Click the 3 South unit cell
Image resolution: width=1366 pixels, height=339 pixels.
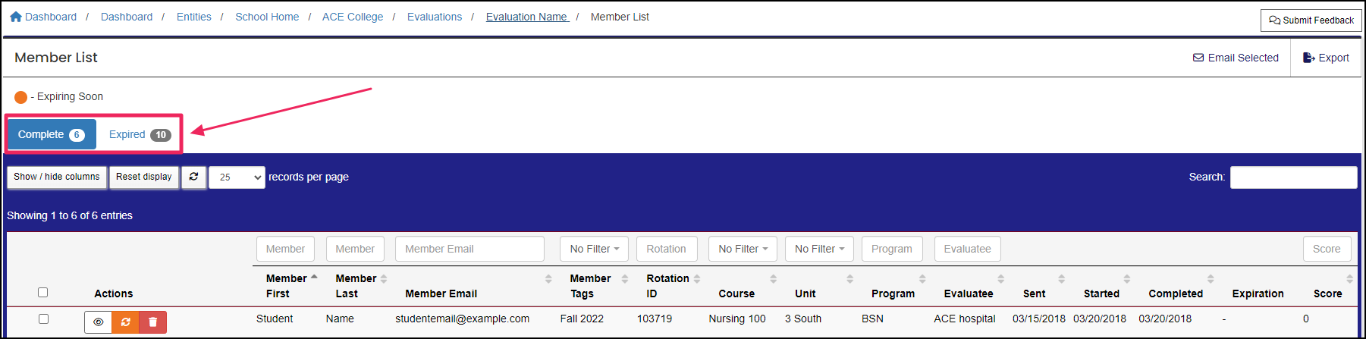(x=803, y=319)
